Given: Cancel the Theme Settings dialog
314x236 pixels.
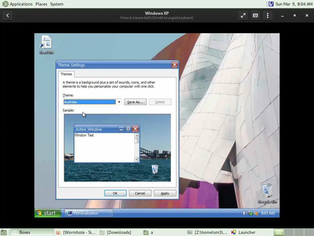Looking at the screenshot, I should [x=140, y=193].
